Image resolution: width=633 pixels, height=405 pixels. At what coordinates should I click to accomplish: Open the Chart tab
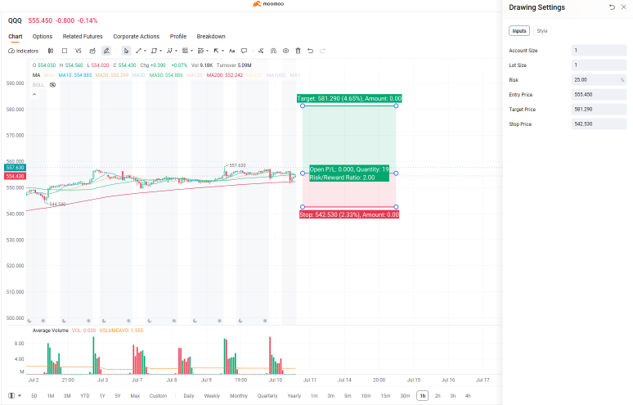click(16, 36)
